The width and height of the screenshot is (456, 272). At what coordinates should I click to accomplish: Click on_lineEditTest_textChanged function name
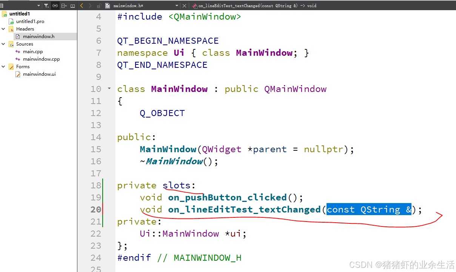tap(244, 209)
